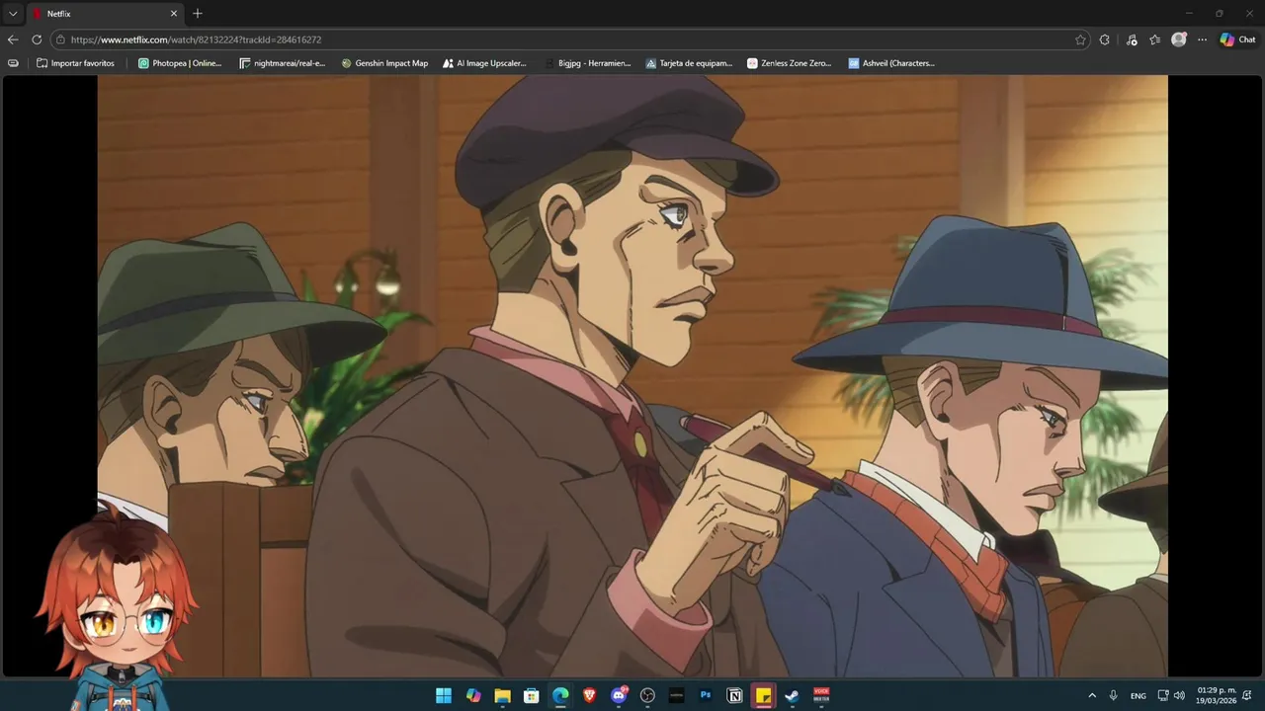
Task: Open Steam from the taskbar
Action: [x=792, y=695]
